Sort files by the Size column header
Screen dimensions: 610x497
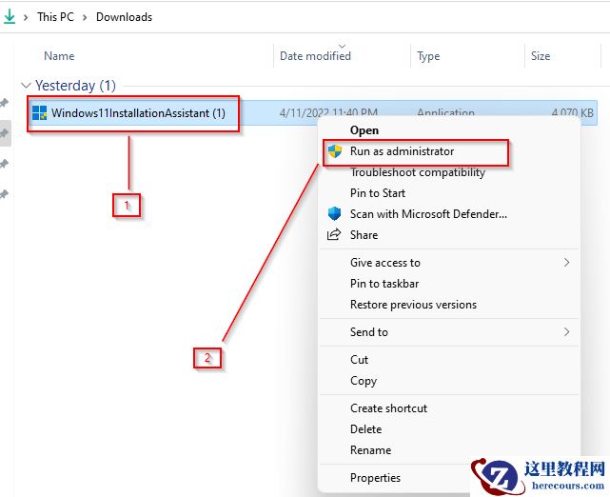[x=541, y=55]
